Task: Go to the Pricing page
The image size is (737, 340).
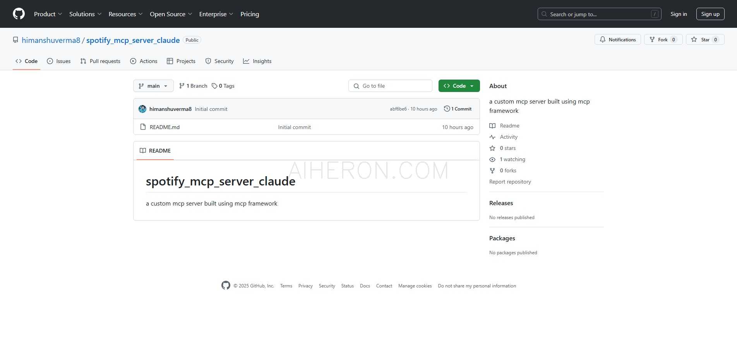Action: coord(250,14)
